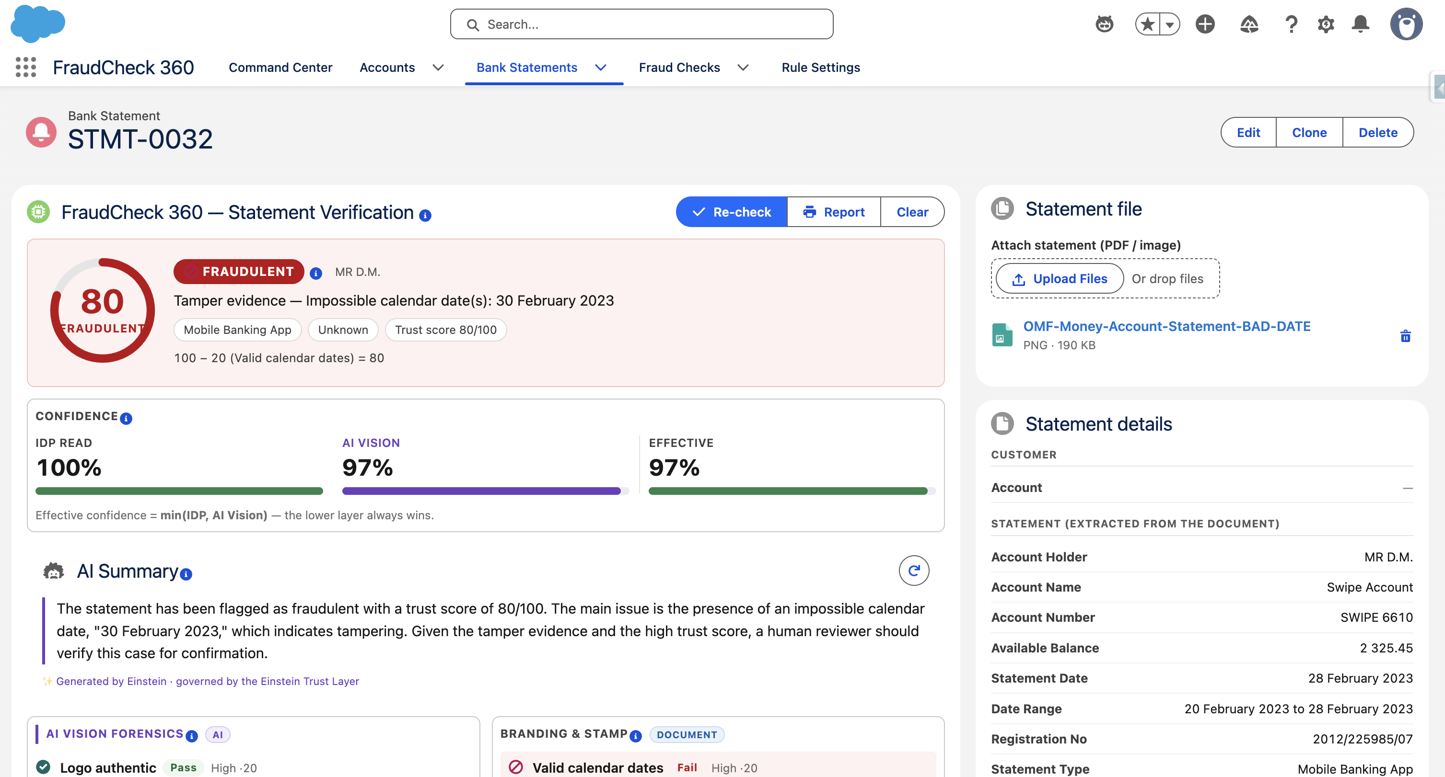Expand the Accounts tab chevron menu
Screen dimensions: 1445x777
tap(438, 67)
